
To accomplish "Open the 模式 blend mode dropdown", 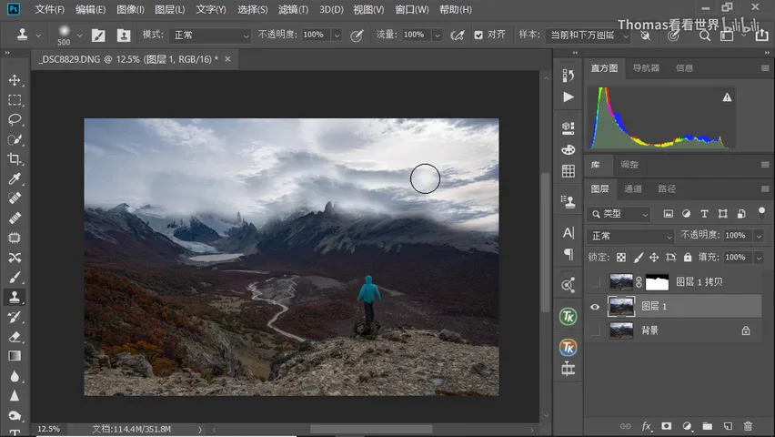I will [x=210, y=36].
